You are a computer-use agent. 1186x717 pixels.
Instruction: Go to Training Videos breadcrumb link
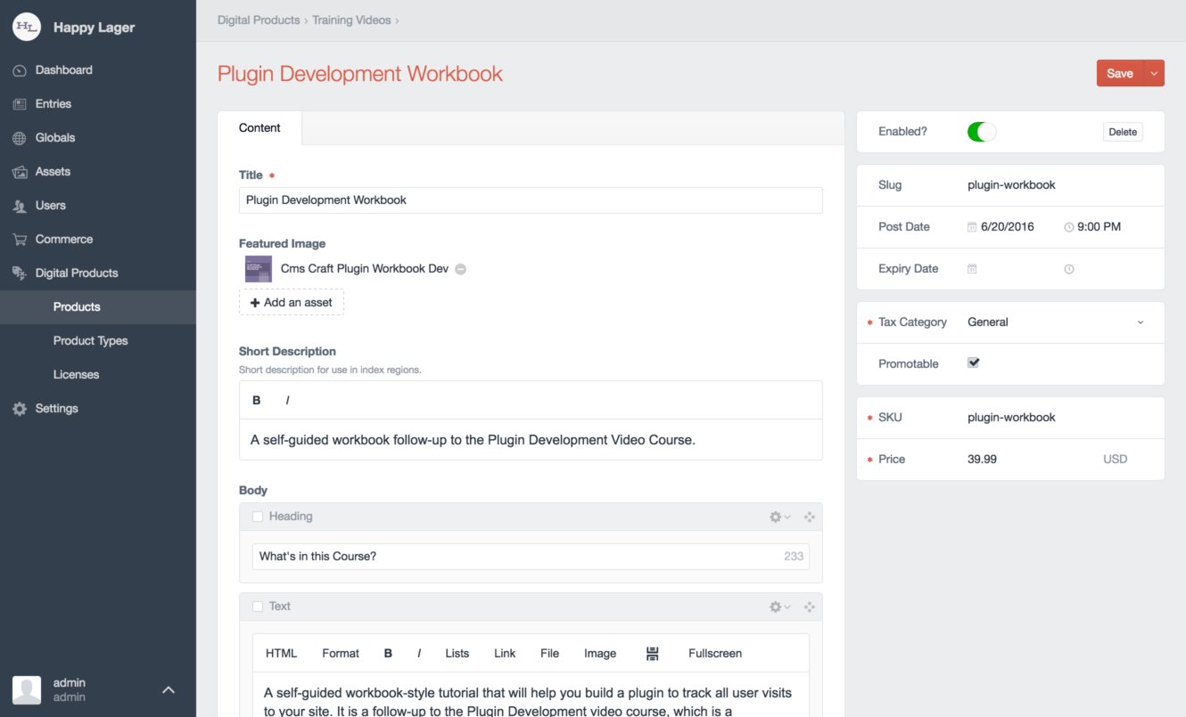(351, 20)
